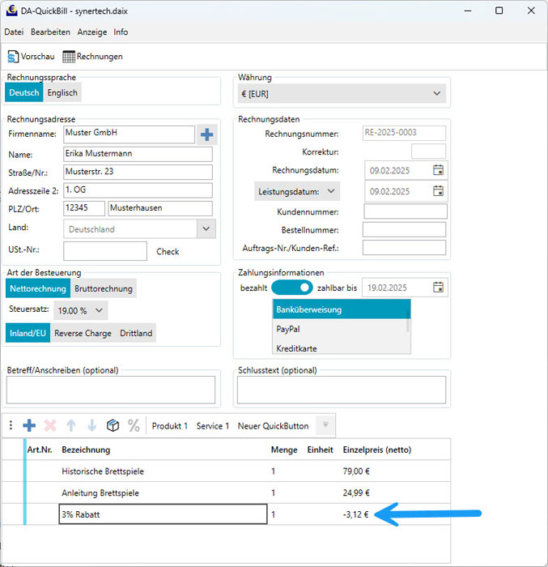Click the Bezeichnung column header
The image size is (548, 567).
pyautogui.click(x=86, y=450)
